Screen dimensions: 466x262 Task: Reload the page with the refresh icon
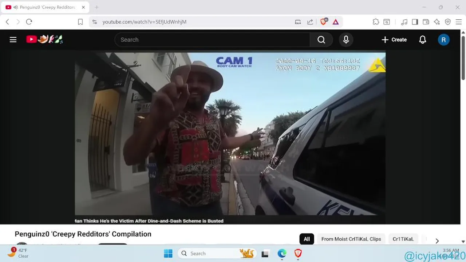[29, 22]
